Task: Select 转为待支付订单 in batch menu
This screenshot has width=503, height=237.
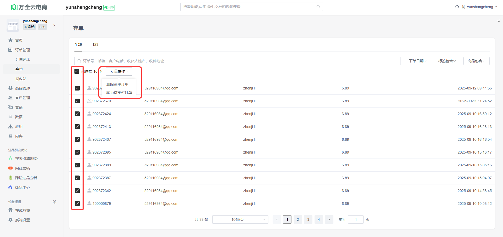Action: point(119,93)
